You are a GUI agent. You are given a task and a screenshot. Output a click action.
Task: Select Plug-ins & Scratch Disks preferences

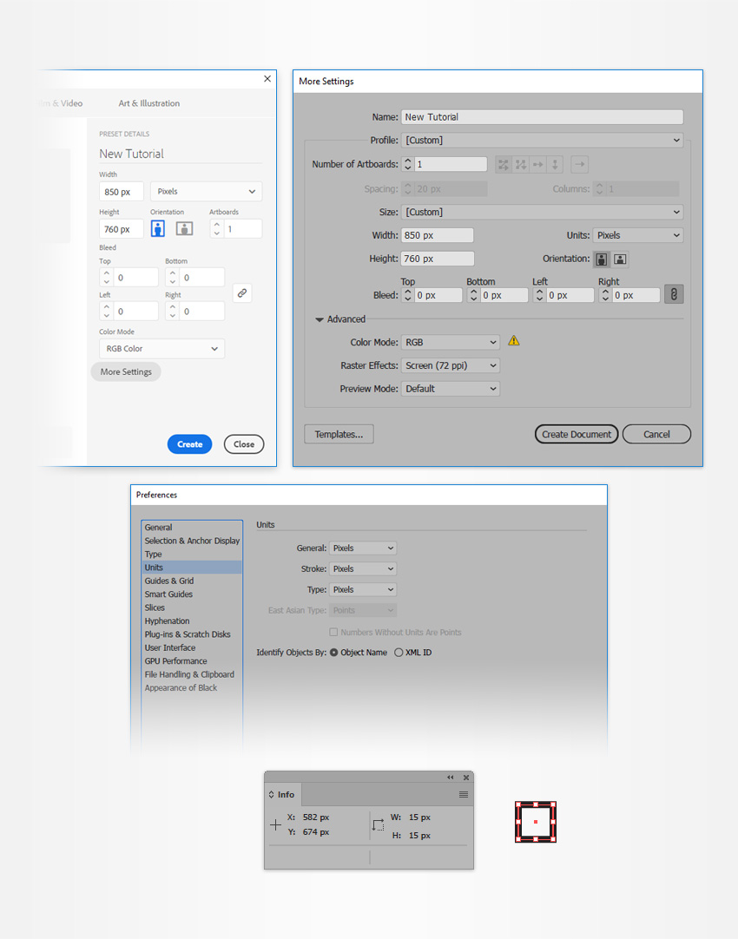click(x=192, y=634)
